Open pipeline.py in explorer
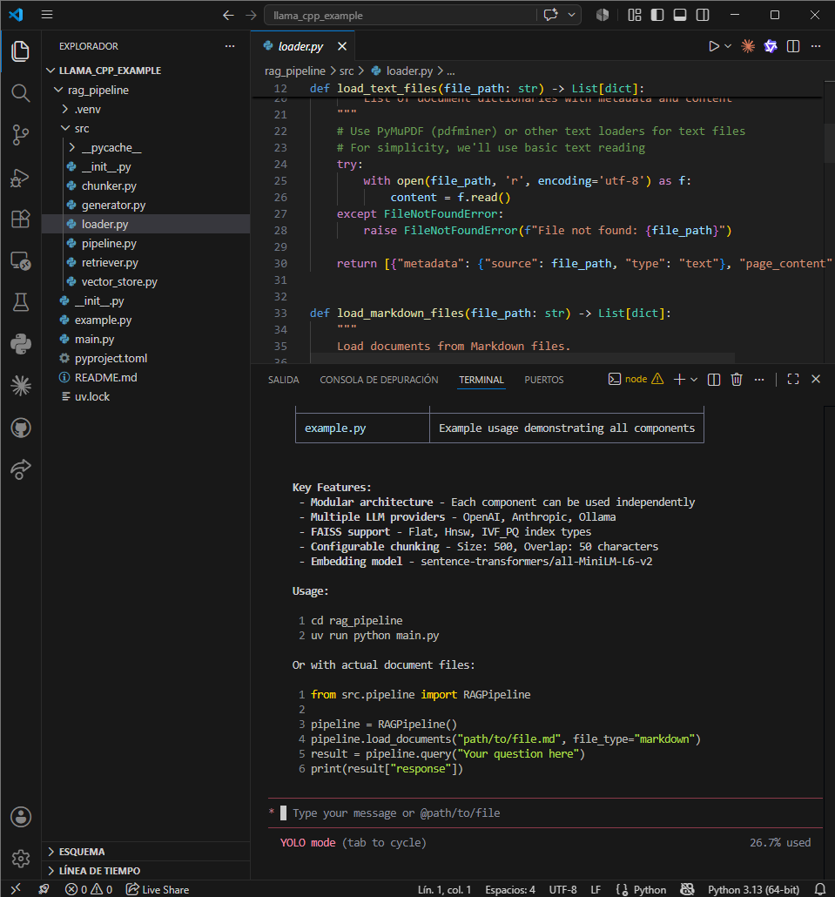Viewport: 835px width, 897px height. 109,243
